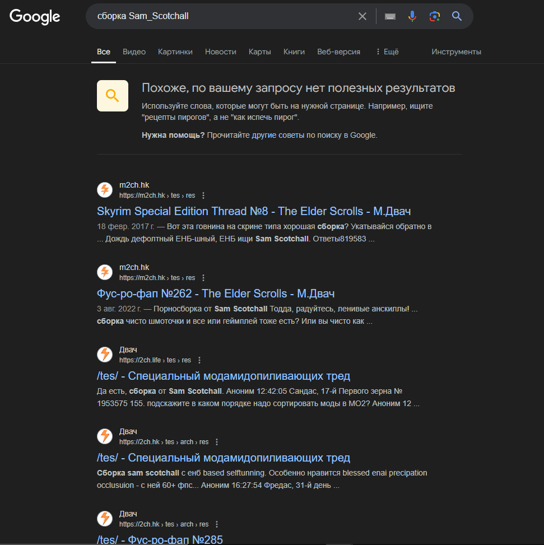The height and width of the screenshot is (545, 544).
Task: Click Двач favicon of Фус-ро-фап №285 result
Action: (105, 519)
